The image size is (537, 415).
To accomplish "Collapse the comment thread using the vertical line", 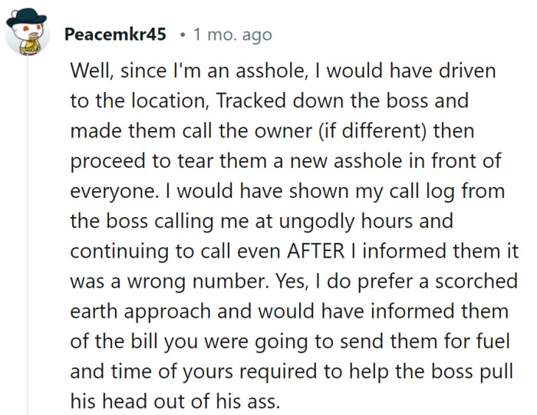I will click(x=28, y=235).
